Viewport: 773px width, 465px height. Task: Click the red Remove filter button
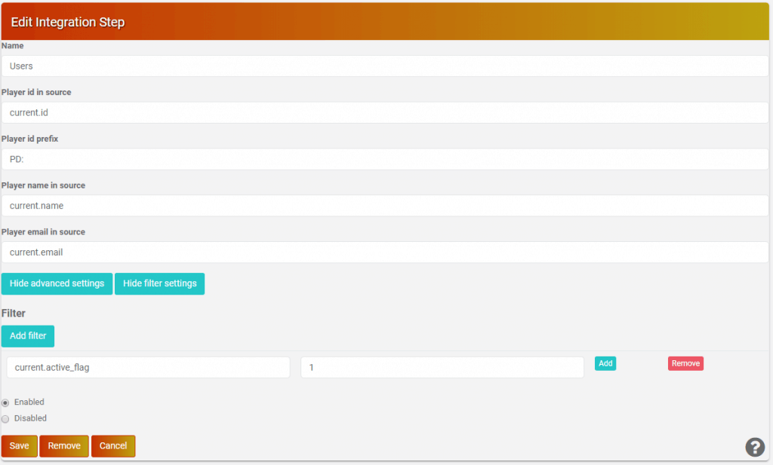685,364
